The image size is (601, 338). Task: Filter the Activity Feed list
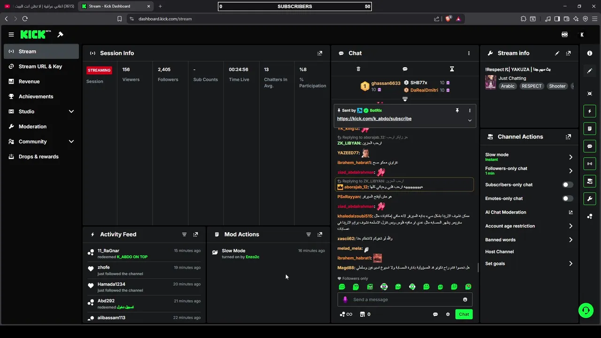click(x=184, y=234)
